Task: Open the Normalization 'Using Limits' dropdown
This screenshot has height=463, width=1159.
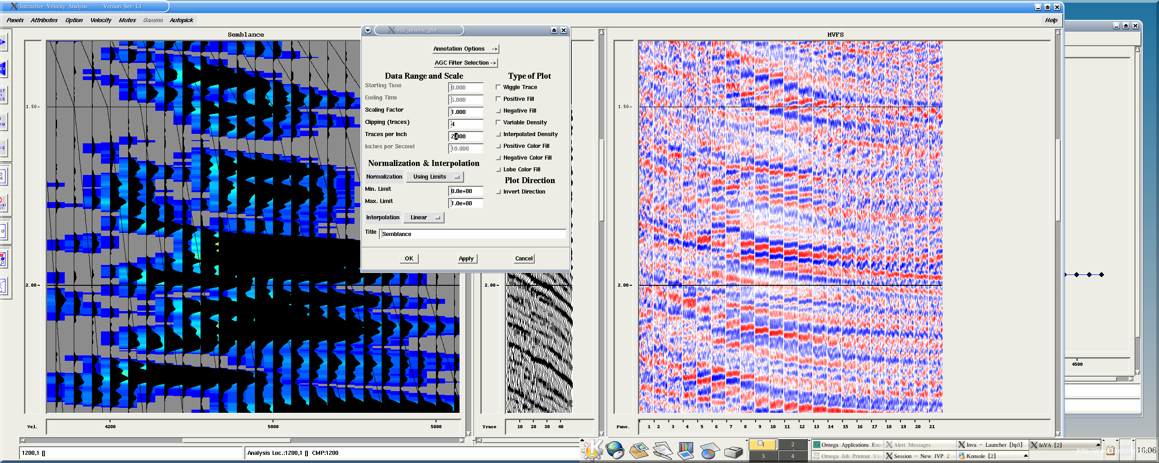Action: (x=435, y=177)
